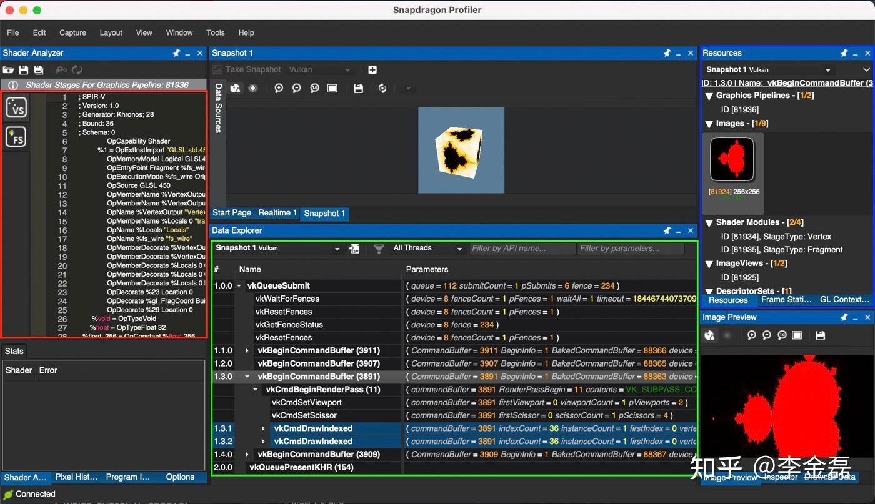Open a shader file in Shader Analyzer

[x=8, y=69]
